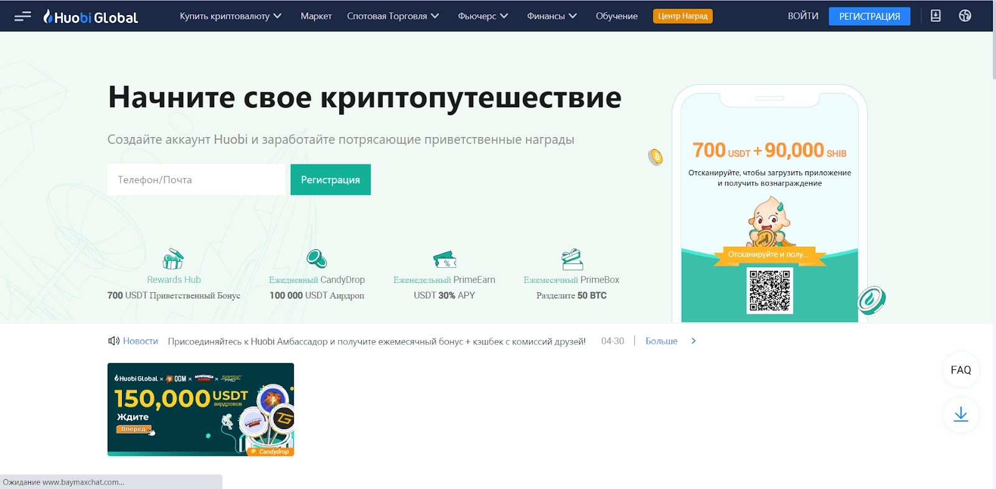The height and width of the screenshot is (489, 996).
Task: Open the Маркет menu item
Action: click(316, 16)
